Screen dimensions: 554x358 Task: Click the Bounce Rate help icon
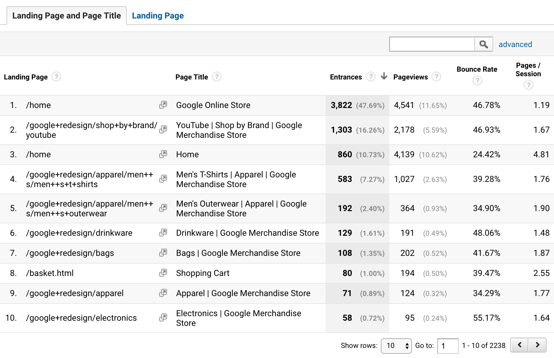[x=477, y=81]
